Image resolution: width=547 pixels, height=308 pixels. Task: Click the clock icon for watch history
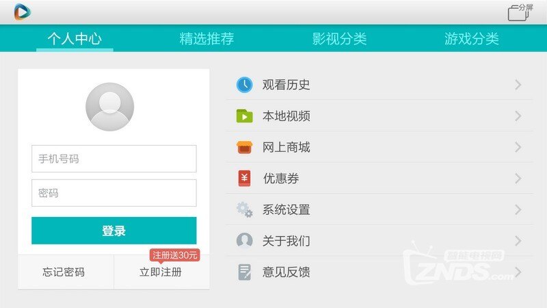point(244,85)
